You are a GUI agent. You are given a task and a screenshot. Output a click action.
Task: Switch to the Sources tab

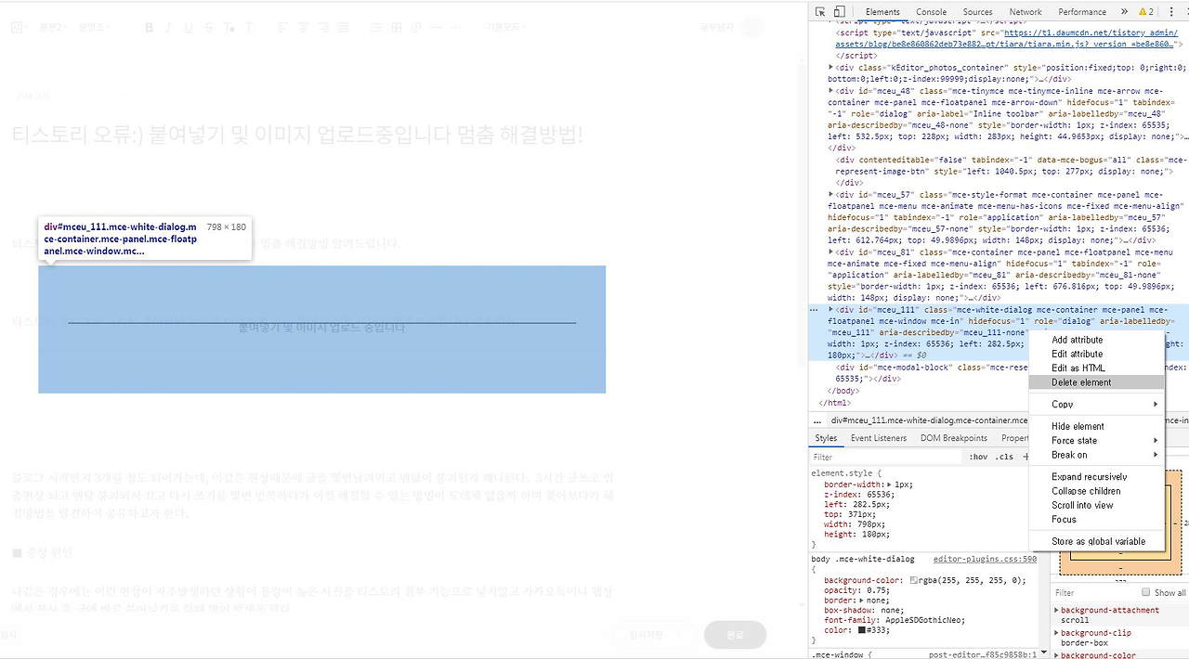coord(977,12)
